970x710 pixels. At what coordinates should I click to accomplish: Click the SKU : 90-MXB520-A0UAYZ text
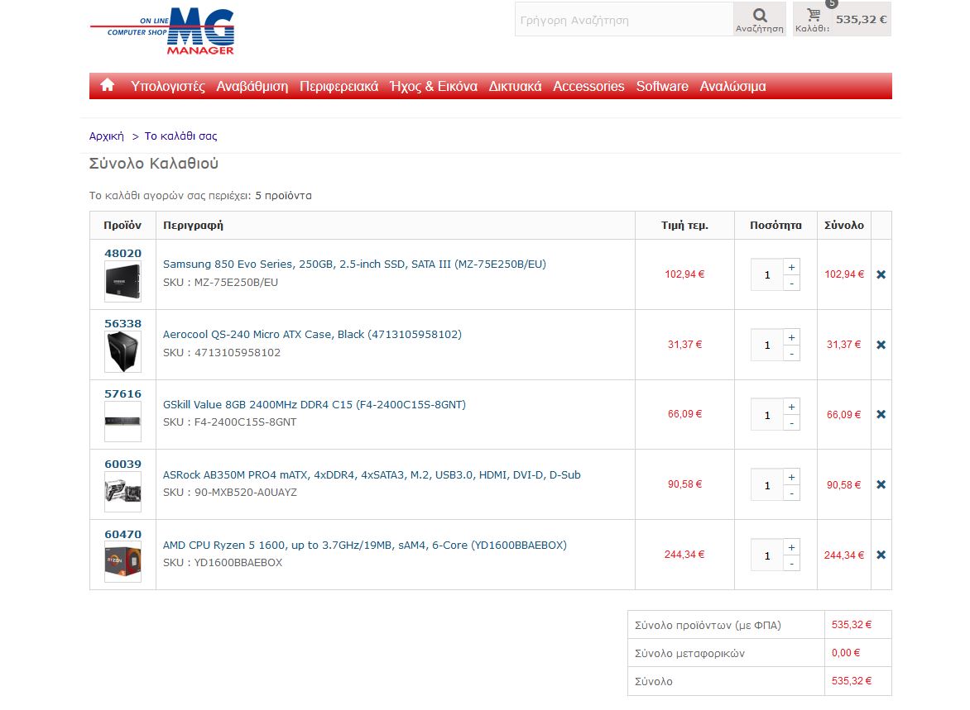coord(230,493)
